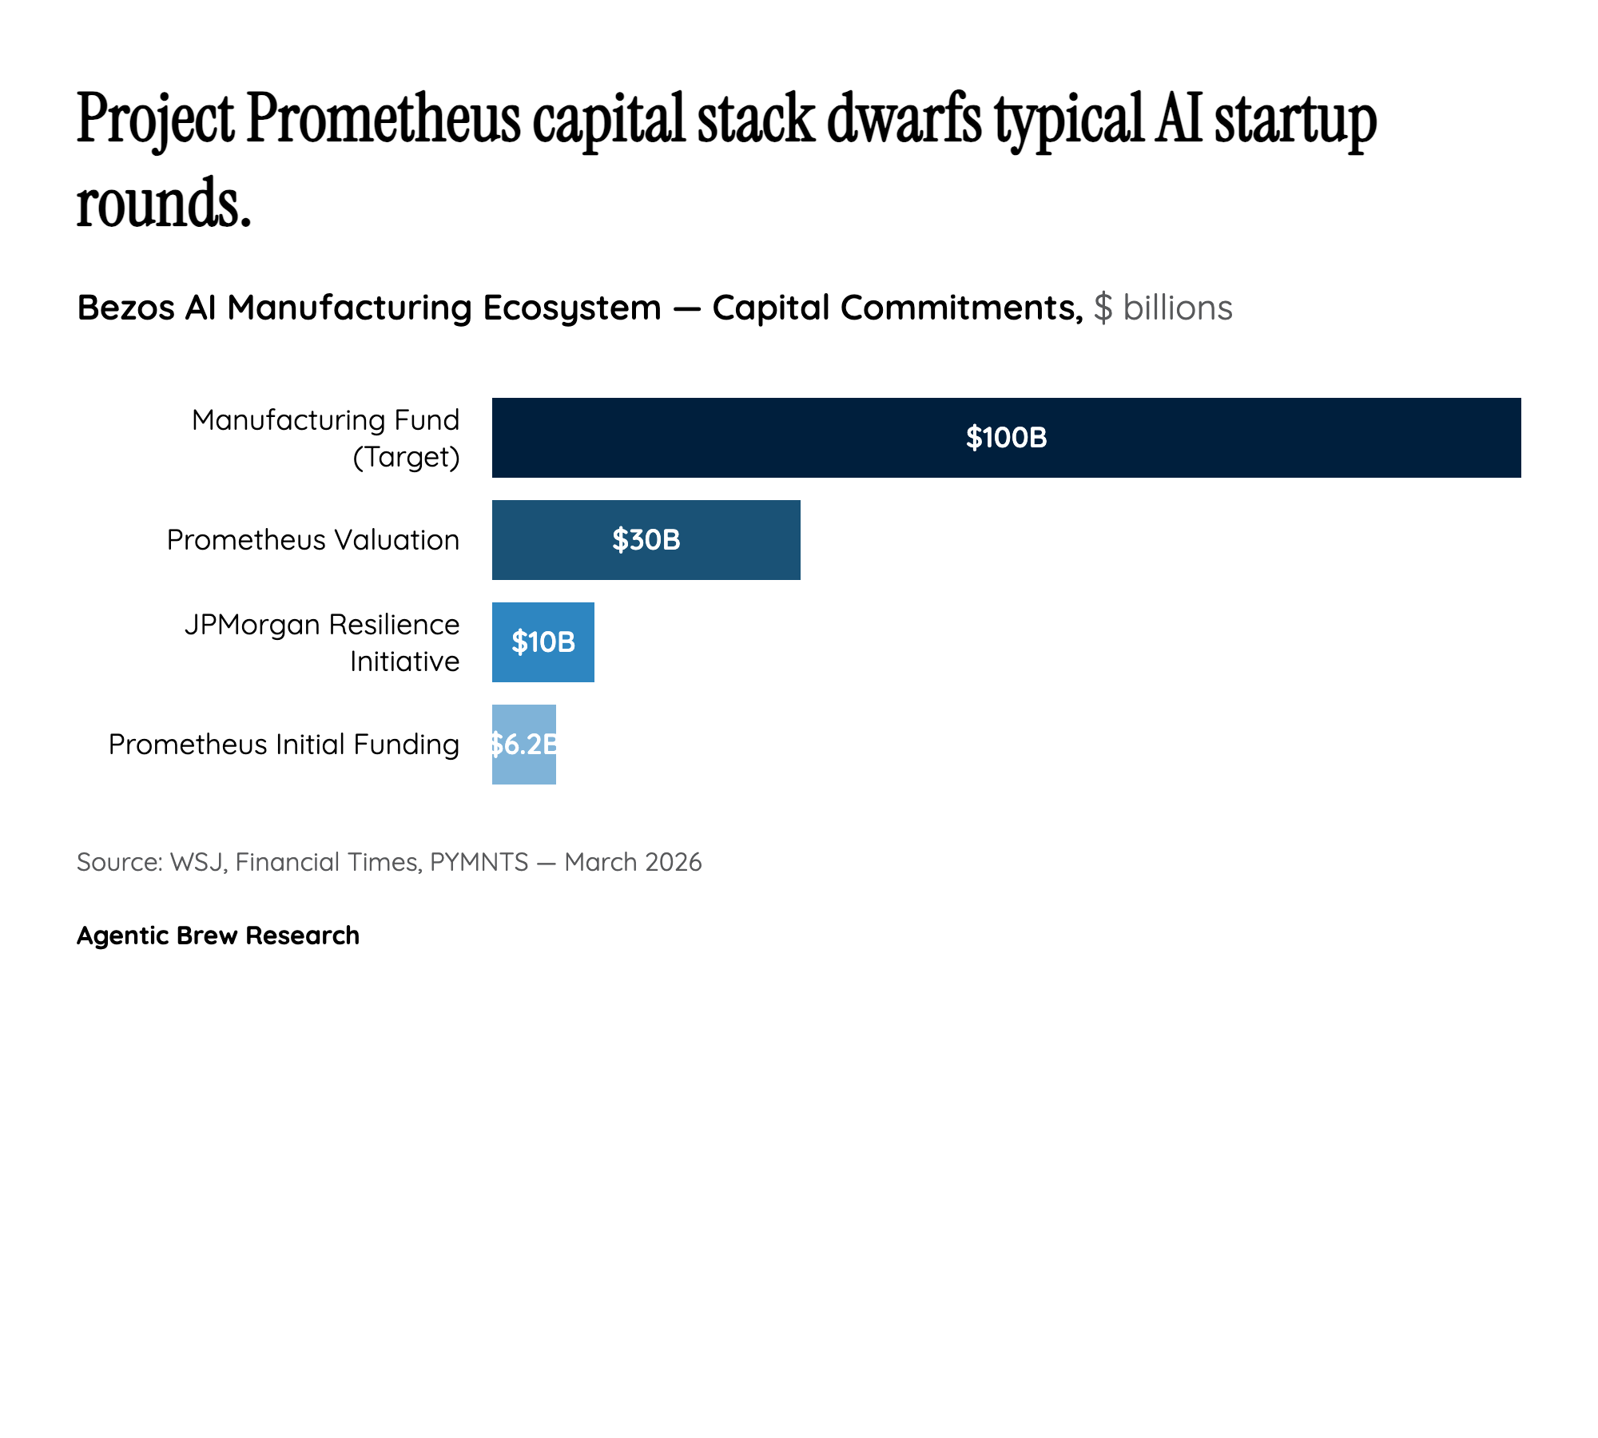Click the "Project Prometheus" headline text
The image size is (1598, 1438).
coord(299,120)
